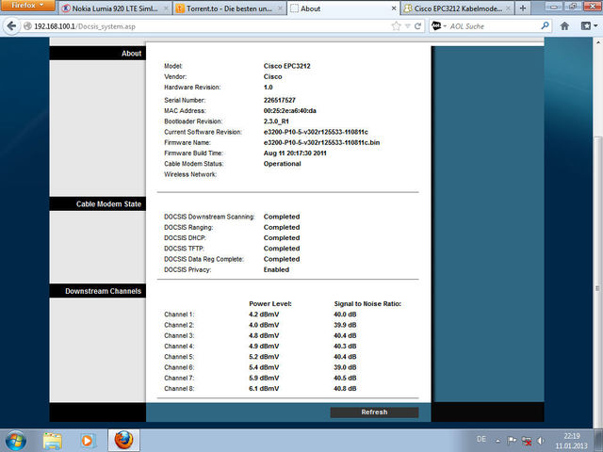The height and width of the screenshot is (452, 603).
Task: Click the address bar showing 192.168.100.1
Action: (188, 26)
